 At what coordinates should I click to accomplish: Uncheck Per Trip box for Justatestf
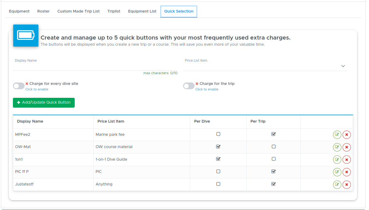pyautogui.click(x=273, y=184)
